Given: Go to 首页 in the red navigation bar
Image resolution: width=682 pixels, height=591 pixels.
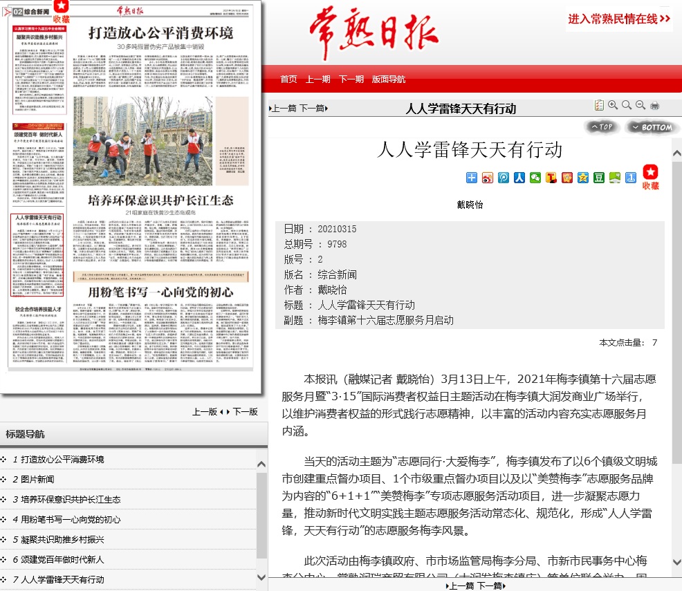Looking at the screenshot, I should pos(289,79).
